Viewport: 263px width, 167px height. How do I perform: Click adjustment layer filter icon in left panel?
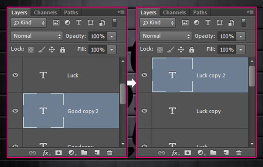(68, 23)
